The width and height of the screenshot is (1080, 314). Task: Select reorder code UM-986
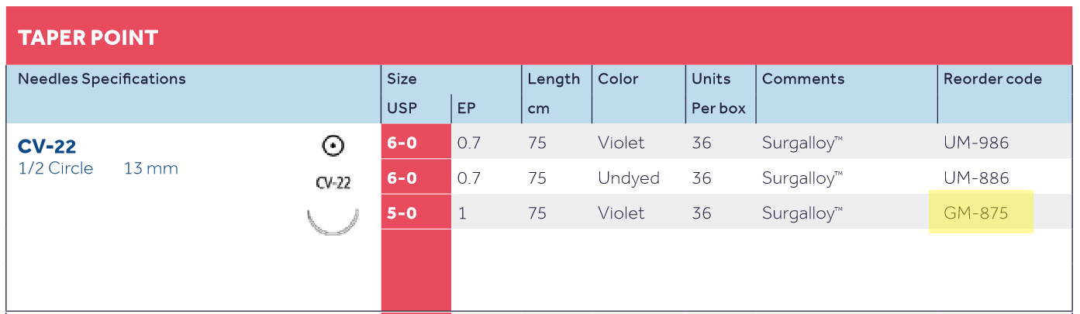(x=975, y=143)
